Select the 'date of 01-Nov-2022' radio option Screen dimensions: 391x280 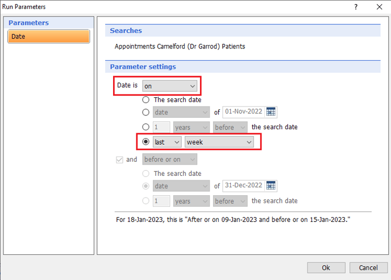click(x=146, y=112)
